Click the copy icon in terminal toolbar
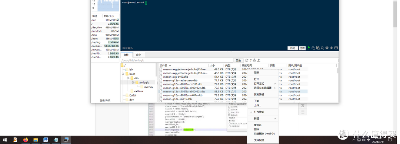 [314, 48]
